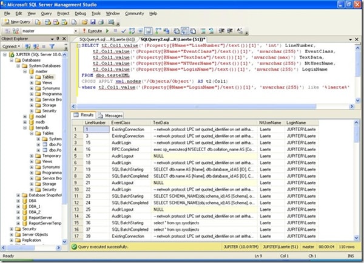The image size is (364, 263).
Task: Pin the Object Explorer with the auto-hide pushpin
Action: [x=58, y=39]
